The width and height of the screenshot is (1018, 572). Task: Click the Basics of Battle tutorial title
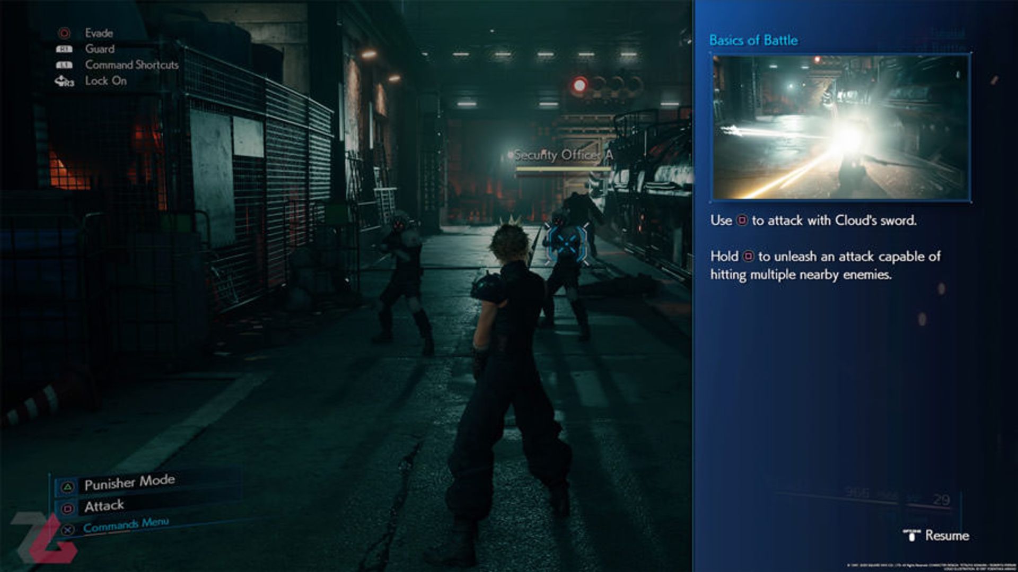[x=753, y=40]
